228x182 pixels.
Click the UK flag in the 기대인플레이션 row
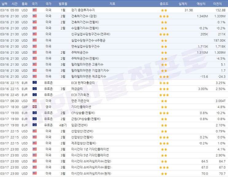point(35,107)
